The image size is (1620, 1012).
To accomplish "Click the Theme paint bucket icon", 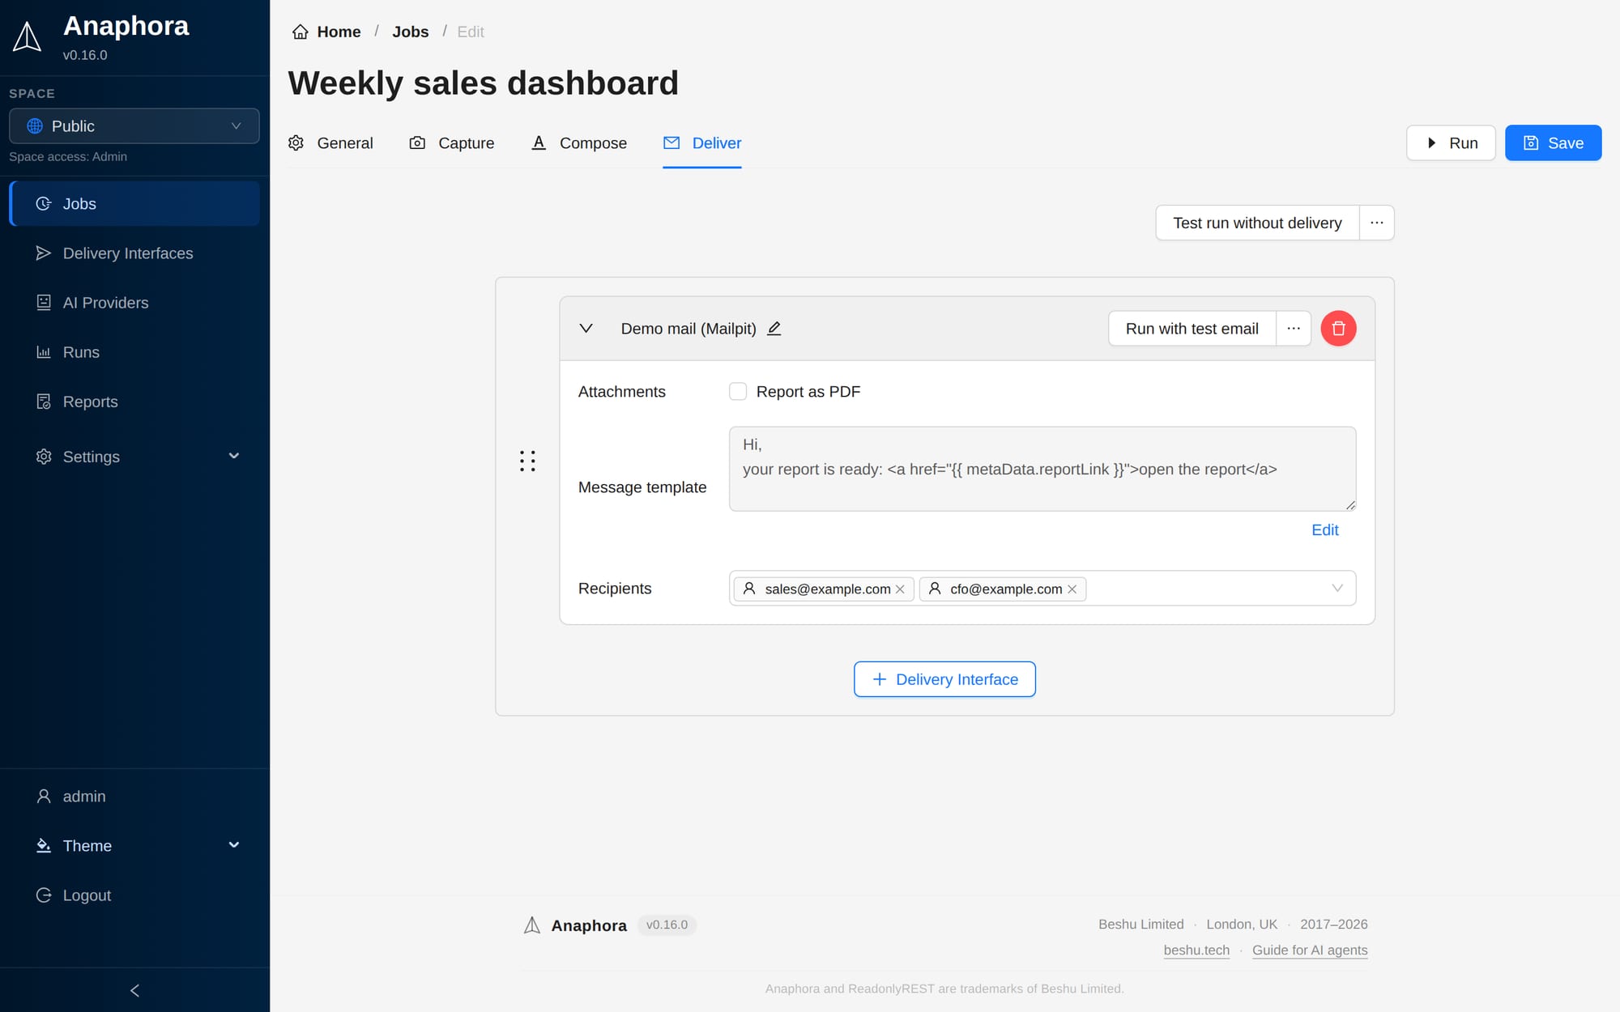I will [x=44, y=846].
